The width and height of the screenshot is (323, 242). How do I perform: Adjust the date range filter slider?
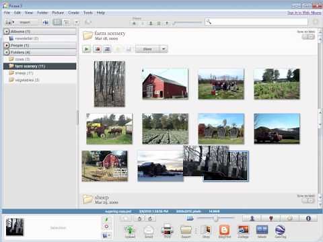click(188, 22)
